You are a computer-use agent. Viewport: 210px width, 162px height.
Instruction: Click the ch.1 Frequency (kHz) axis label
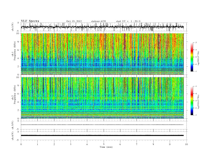[x=14, y=51]
